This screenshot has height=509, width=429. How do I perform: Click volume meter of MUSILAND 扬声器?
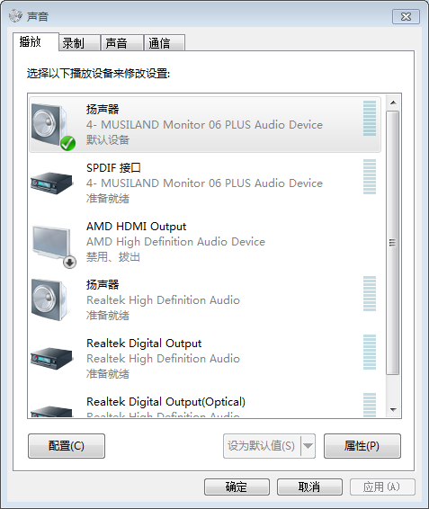pyautogui.click(x=370, y=118)
